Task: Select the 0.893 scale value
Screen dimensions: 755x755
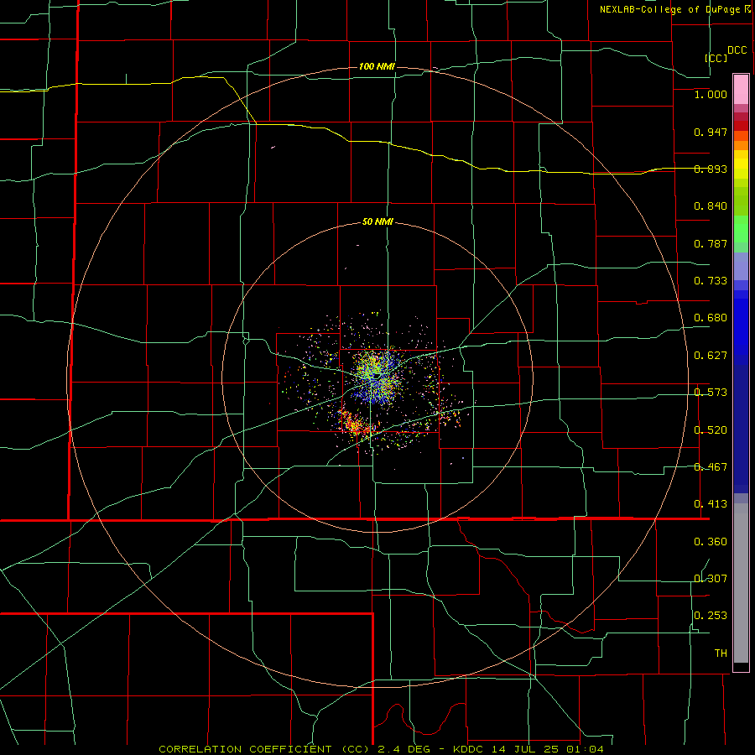Action: [x=711, y=169]
